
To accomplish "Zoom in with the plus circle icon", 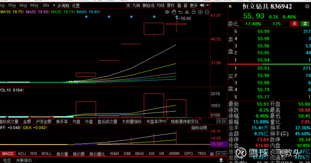I will [200, 12].
